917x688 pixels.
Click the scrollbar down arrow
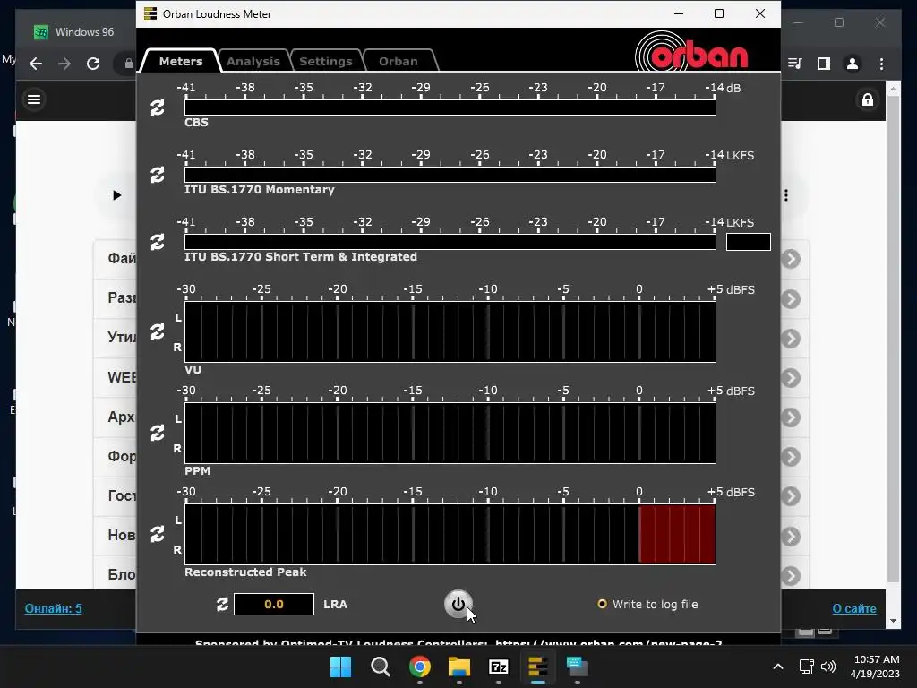pos(893,621)
